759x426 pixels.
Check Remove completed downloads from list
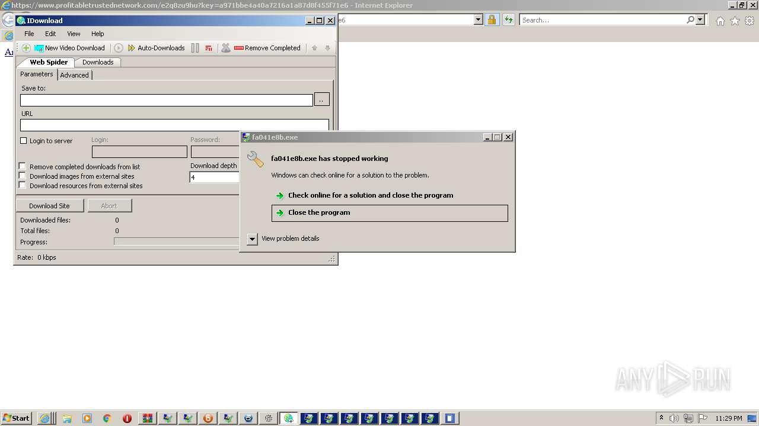coord(23,166)
